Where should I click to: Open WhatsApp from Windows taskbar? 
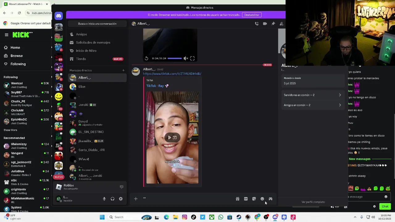[221, 217]
